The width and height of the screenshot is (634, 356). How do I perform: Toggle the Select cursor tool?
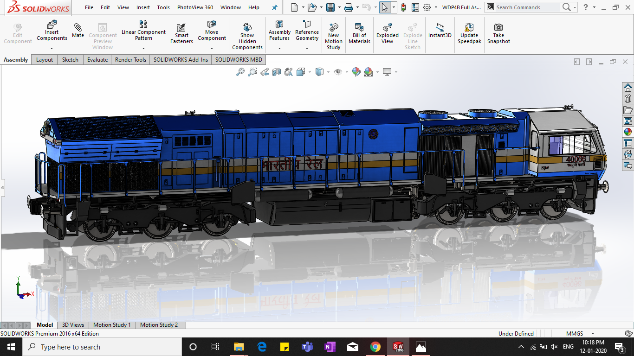[384, 7]
